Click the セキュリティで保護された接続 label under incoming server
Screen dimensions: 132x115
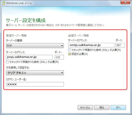pyautogui.click(x=34, y=62)
